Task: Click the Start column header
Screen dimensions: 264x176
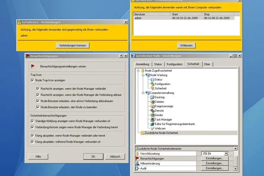Action: (x=186, y=14)
